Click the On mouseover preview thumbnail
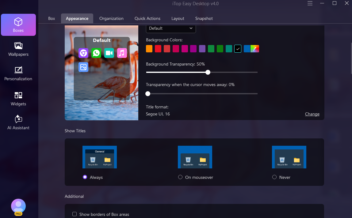This screenshot has height=218, width=352. pos(195,157)
